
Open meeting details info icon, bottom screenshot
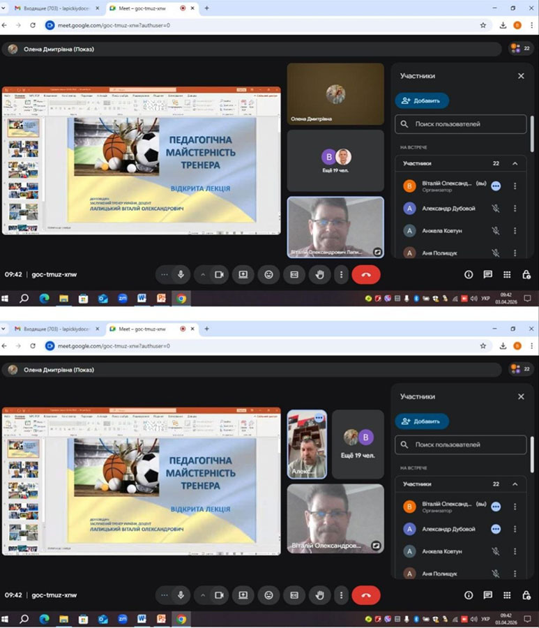click(x=469, y=596)
